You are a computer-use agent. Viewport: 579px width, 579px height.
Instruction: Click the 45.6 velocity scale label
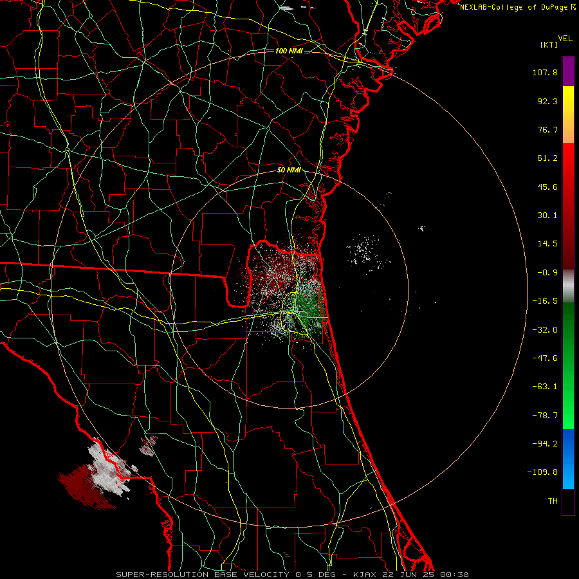pos(547,187)
